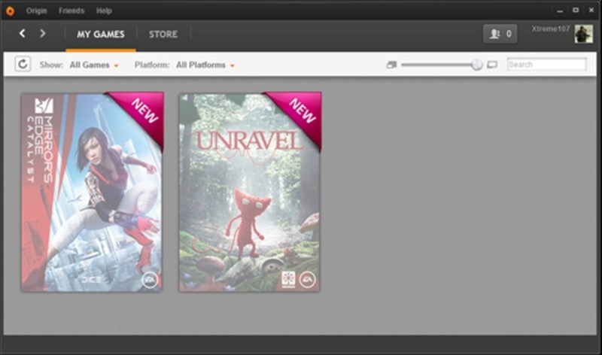This screenshot has width=602, height=355.
Task: Click the NEW ribbon on Mirror's Edge Catalyst
Action: [143, 112]
